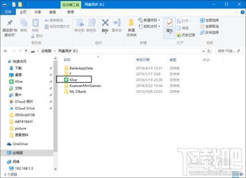The width and height of the screenshot is (246, 178).
Task: Click the Cut scissors button
Action: coord(37,36)
